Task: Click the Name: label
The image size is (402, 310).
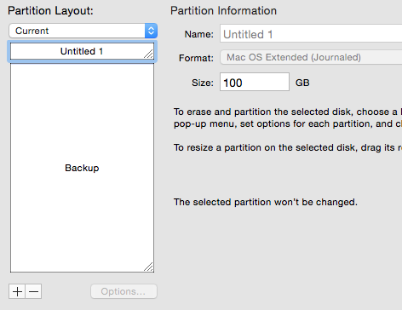Action: 199,34
